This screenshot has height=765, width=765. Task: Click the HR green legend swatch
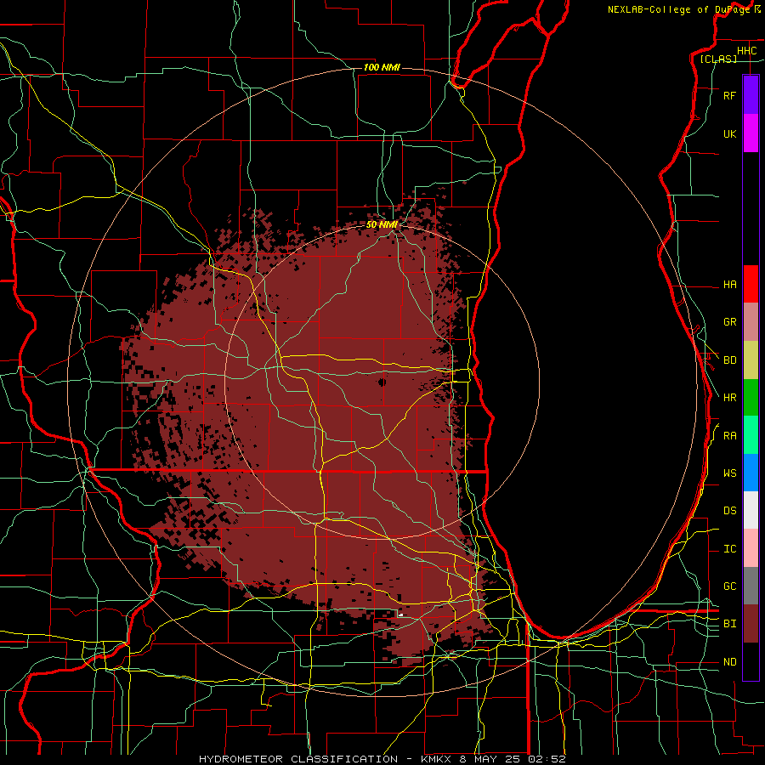pyautogui.click(x=751, y=398)
